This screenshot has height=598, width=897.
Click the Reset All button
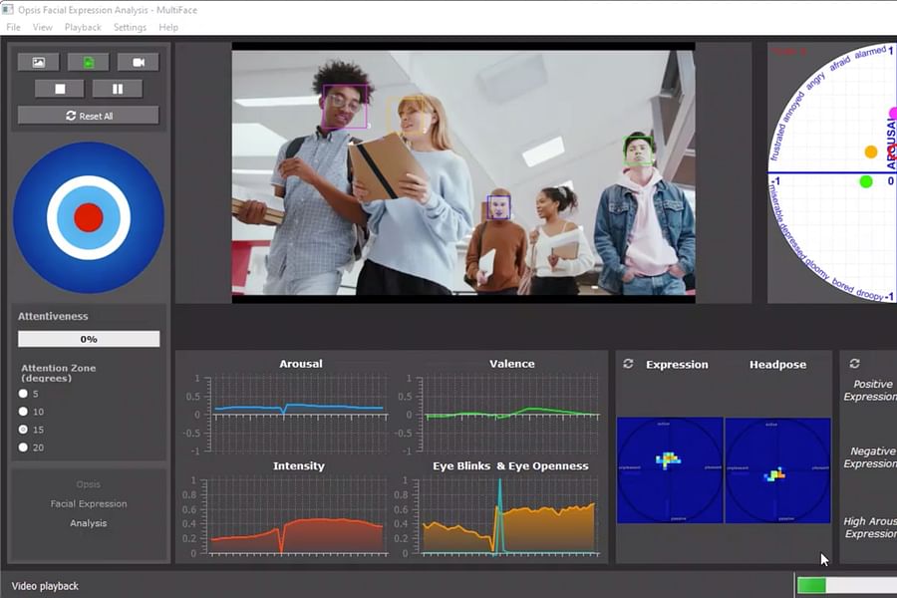(x=88, y=114)
